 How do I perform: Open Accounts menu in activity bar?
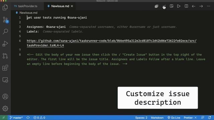tap(5, 96)
